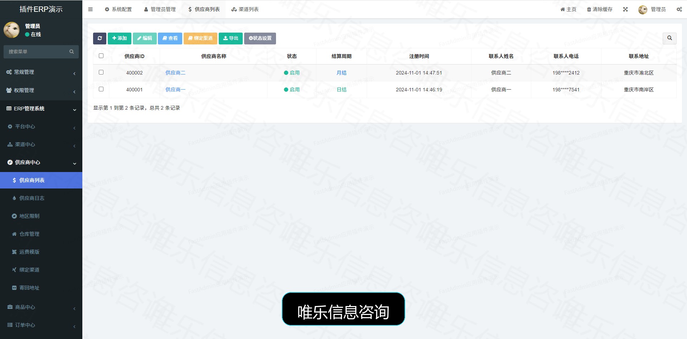Toggle fullscreen mode icon
Viewport: 687px width, 339px height.
(x=625, y=9)
